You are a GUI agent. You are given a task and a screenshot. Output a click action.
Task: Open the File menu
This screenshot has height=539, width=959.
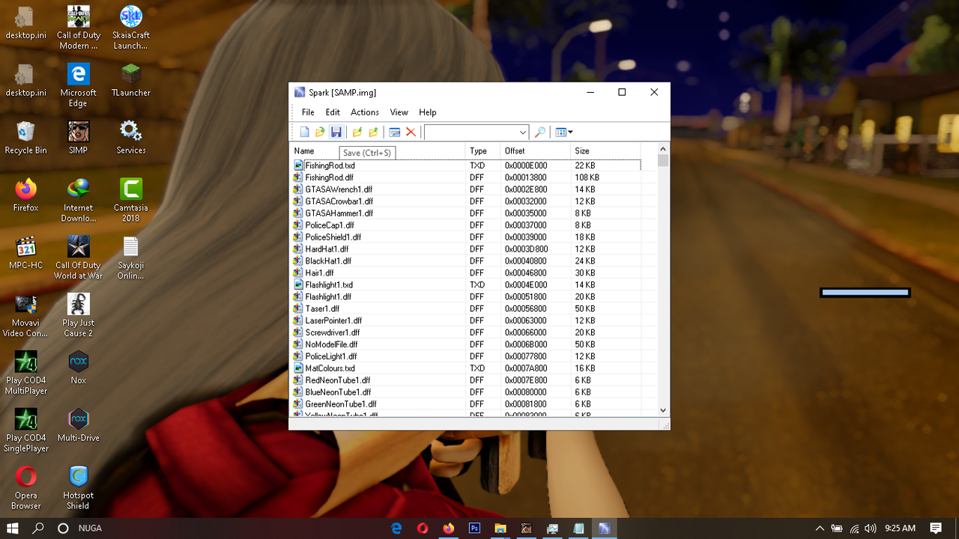[308, 112]
